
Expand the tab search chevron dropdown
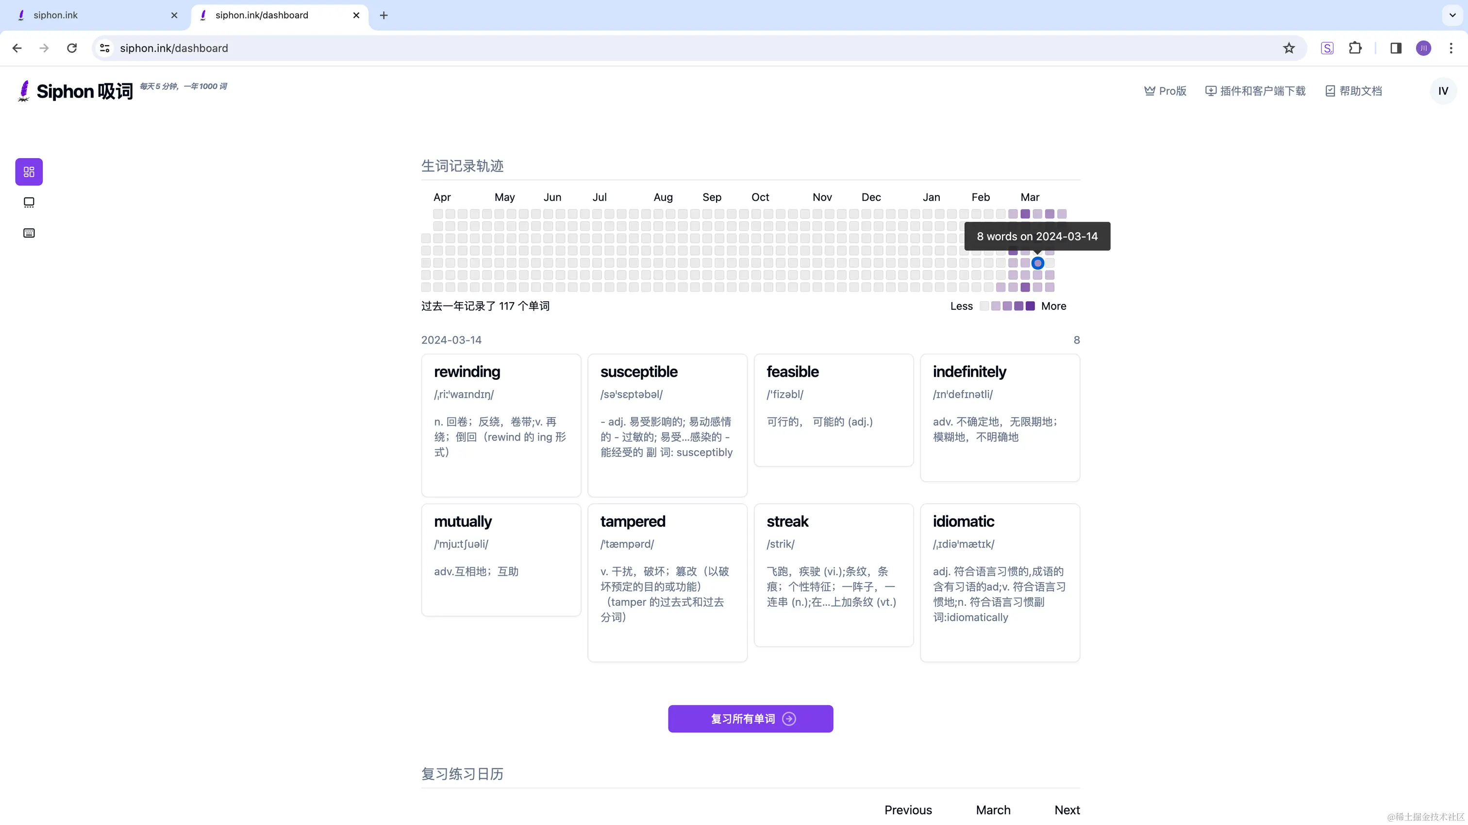(x=1452, y=16)
